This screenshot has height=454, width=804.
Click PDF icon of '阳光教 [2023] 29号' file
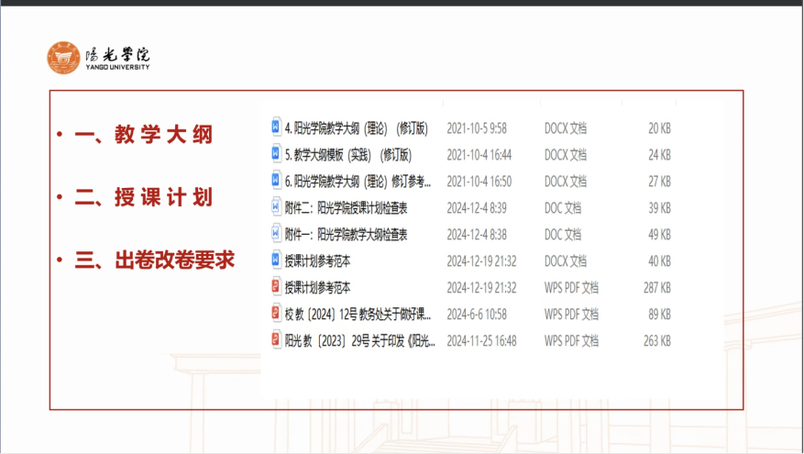pos(276,339)
